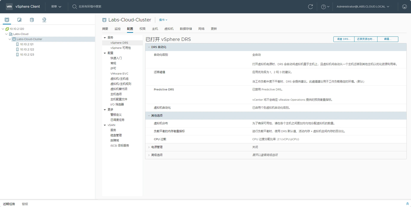Viewport: 411px width, 207px height.
Task: Click the search magnifier icon
Action: [74, 7]
